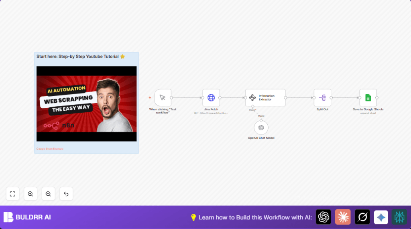The height and width of the screenshot is (229, 411).
Task: Select the 'When clicking Test workflow' trigger node
Action: point(163,98)
